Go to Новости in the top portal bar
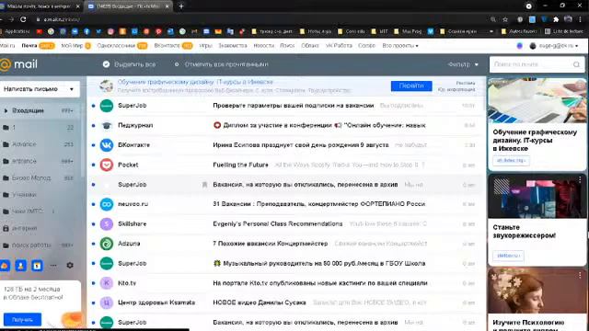The width and height of the screenshot is (589, 331). (x=264, y=46)
